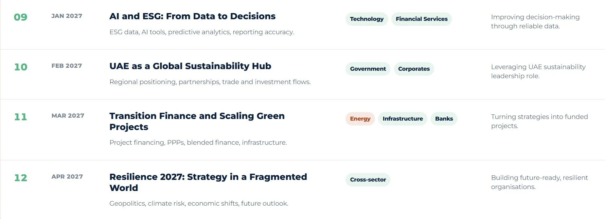The image size is (605, 219).
Task: Open the 'Transition Finance and Scaling Green Projects' title
Action: [x=197, y=121]
